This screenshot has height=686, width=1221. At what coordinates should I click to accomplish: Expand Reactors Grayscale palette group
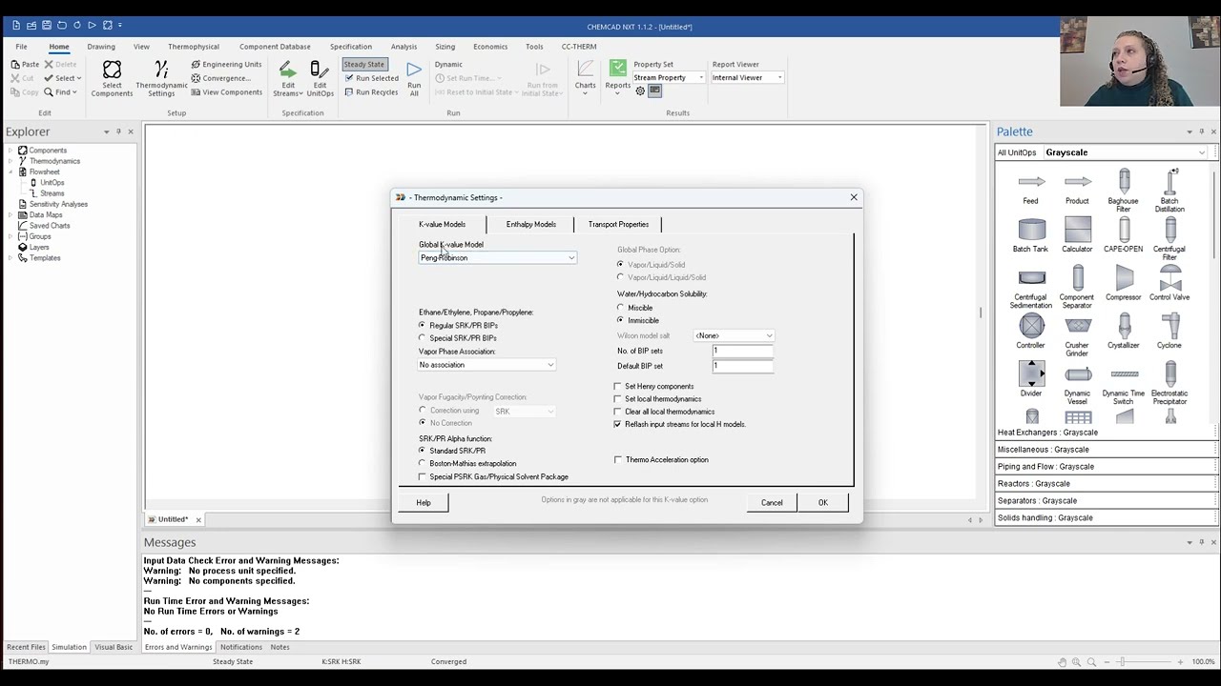tap(1106, 484)
